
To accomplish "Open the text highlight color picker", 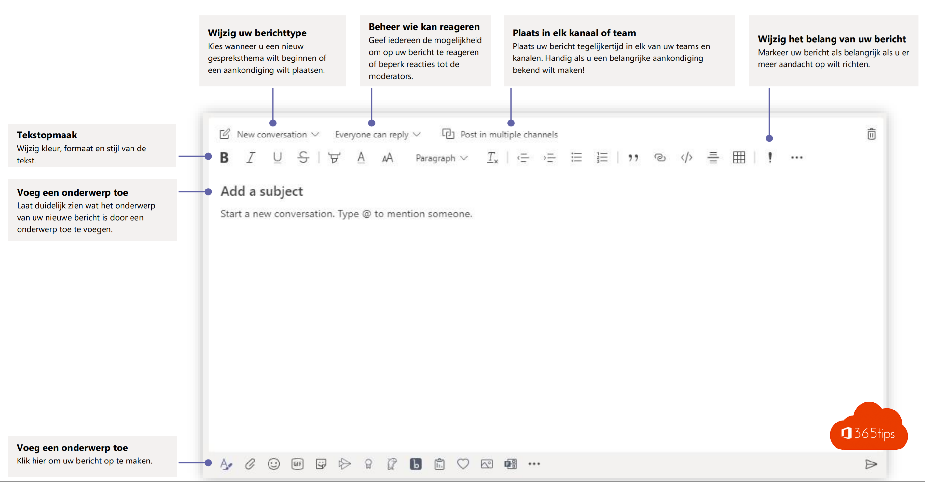I will pos(334,157).
